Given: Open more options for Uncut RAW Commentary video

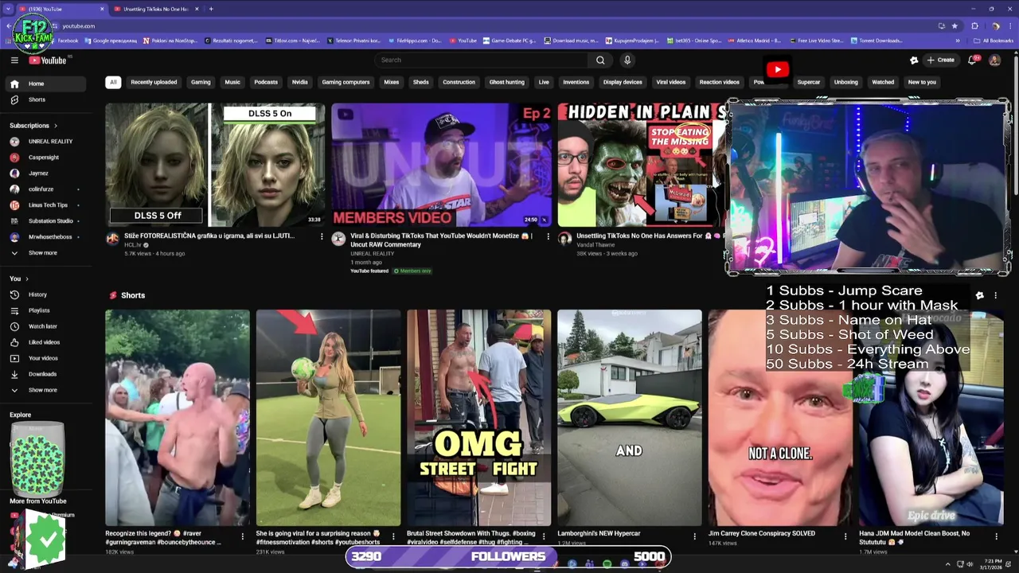Looking at the screenshot, I should click(548, 236).
